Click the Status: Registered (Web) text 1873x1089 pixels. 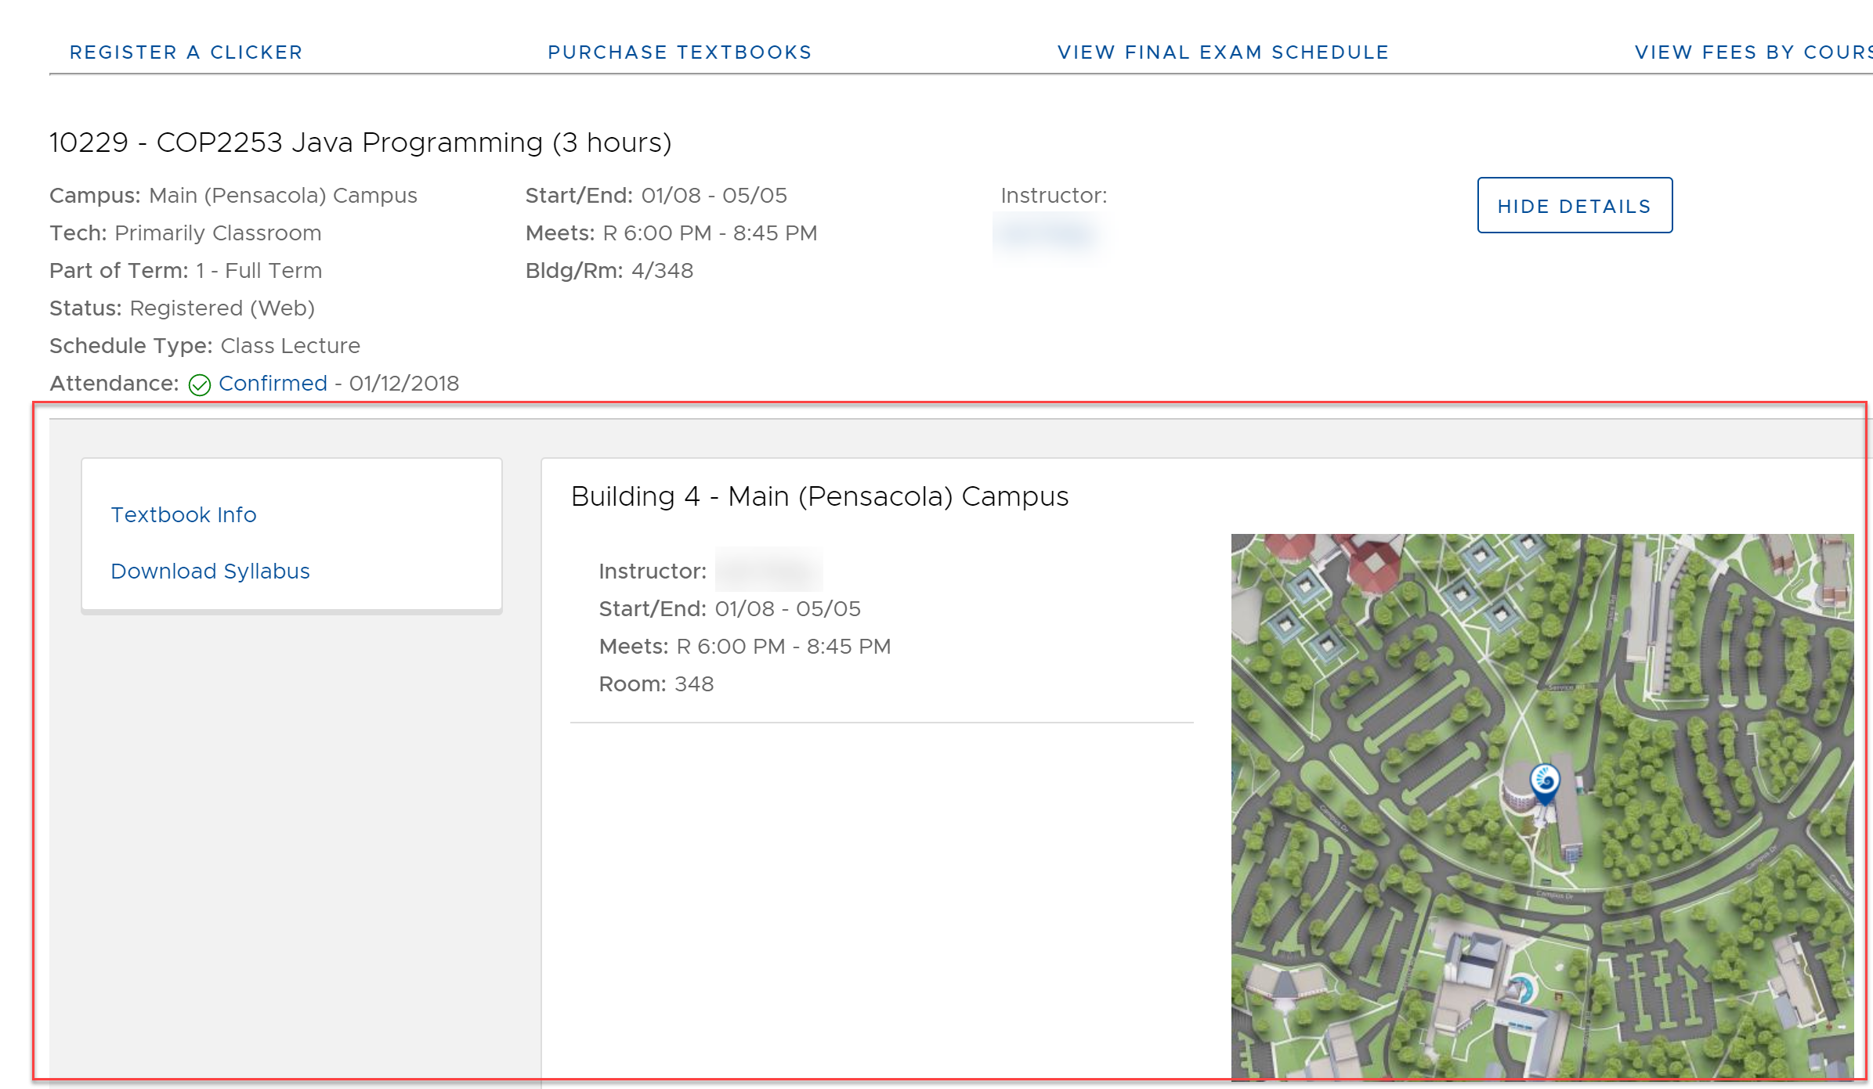point(182,308)
